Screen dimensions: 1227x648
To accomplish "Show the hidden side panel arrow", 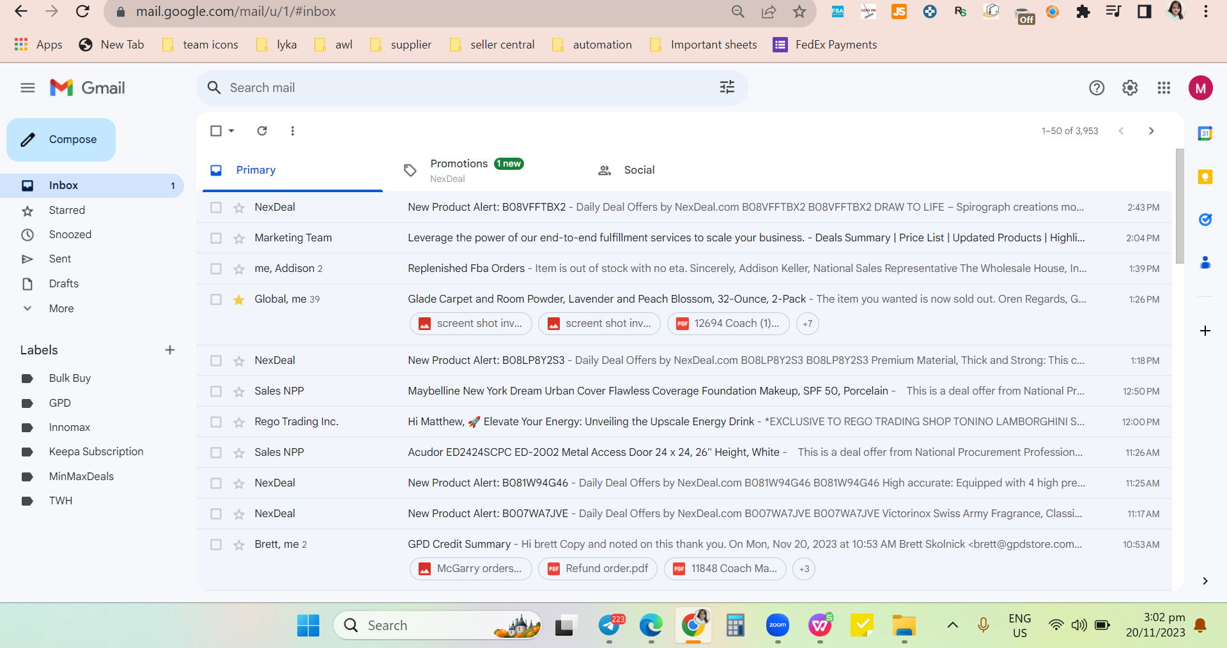I will pos(1205,581).
